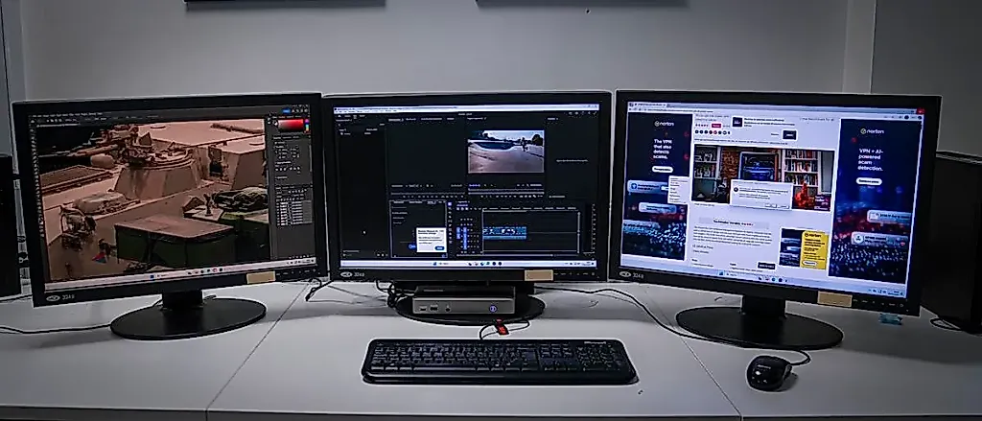Click the skatepark preview in Premiere's Program monitor
Screen dimensions: 982x421
click(x=506, y=151)
